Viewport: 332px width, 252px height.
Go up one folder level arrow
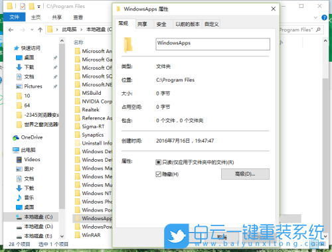[40, 30]
